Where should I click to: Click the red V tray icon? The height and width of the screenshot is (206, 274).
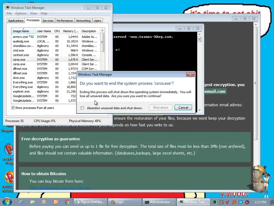tap(227, 202)
